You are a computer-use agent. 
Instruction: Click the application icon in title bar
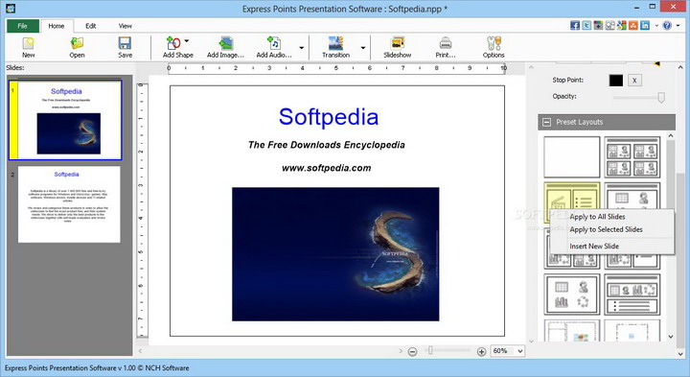pos(11,8)
